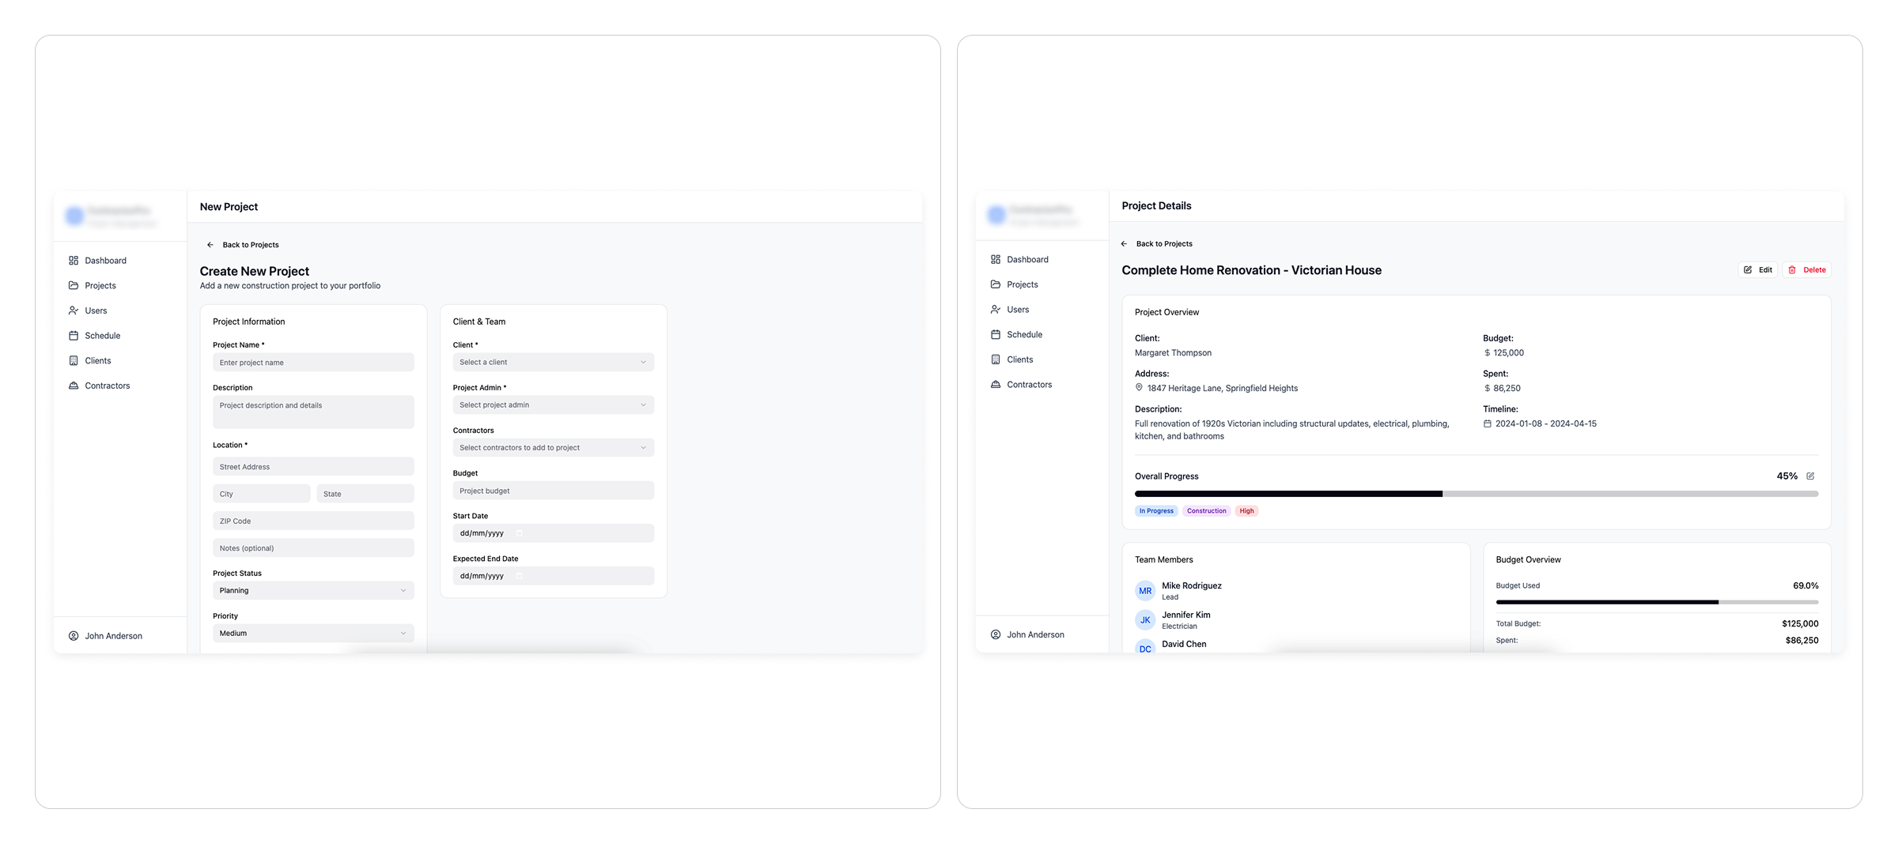Screen dimensions: 1898x843
Task: Click the Dashboard grid icon in New Project sidebar
Action: [x=74, y=261]
